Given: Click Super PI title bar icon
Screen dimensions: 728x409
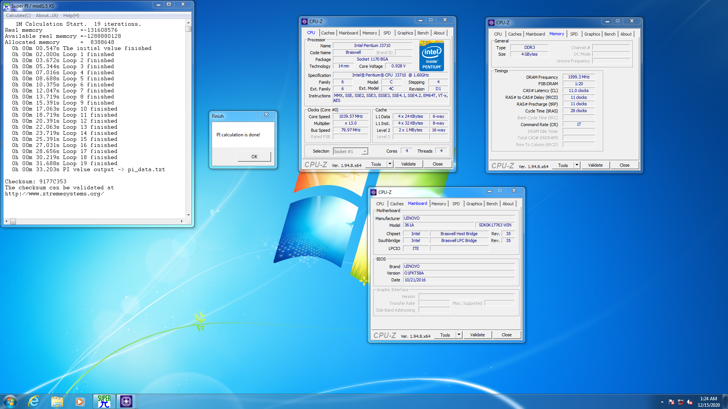Looking at the screenshot, I should pos(6,6).
